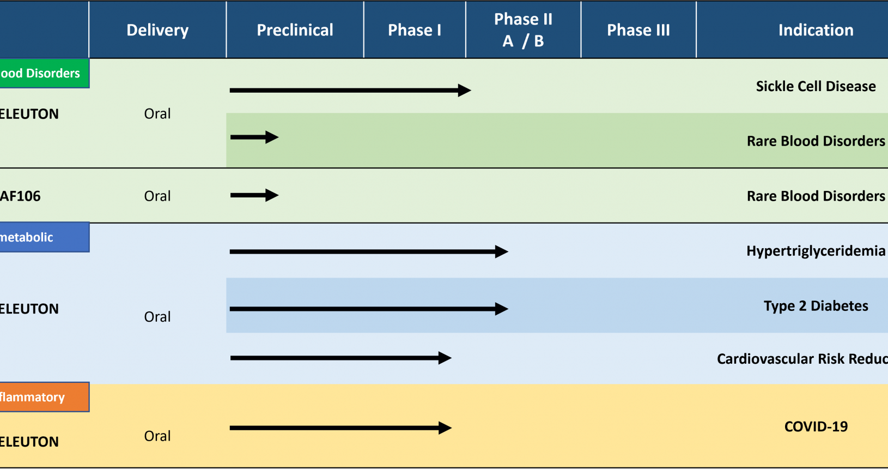
Task: Click the Phase I header cell
Action: click(x=415, y=29)
